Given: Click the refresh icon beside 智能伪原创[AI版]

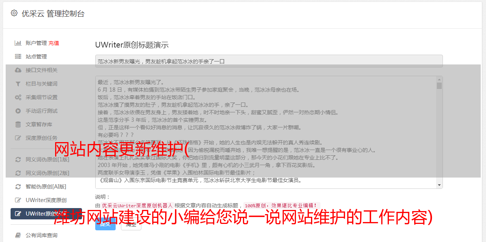Looking at the screenshot, I should 18,187.
